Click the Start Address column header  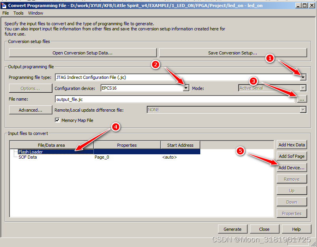180,145
